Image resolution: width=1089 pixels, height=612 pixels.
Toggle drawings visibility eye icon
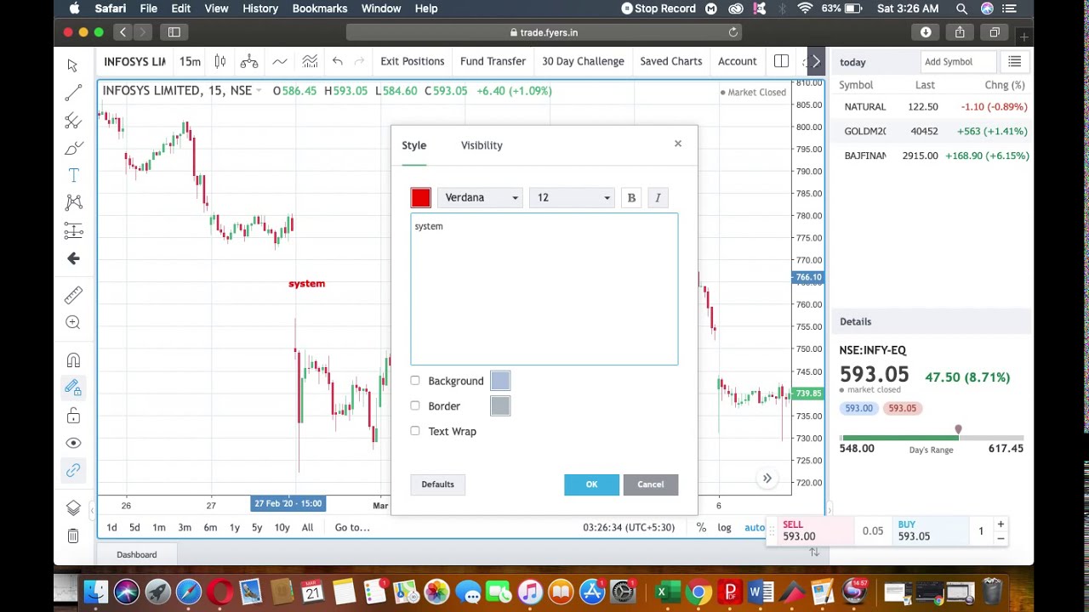(73, 443)
